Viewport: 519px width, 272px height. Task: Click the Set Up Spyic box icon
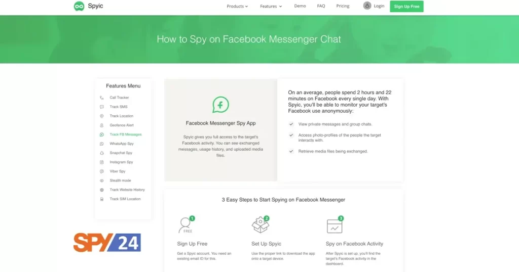(x=261, y=225)
